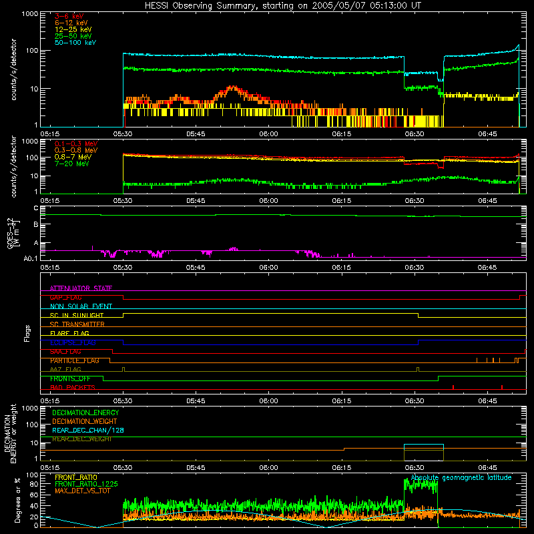Image resolution: width=534 pixels, height=534 pixels.
Task: Click the DECIMATION_WEIGHT legend entry
Action: pyautogui.click(x=85, y=421)
